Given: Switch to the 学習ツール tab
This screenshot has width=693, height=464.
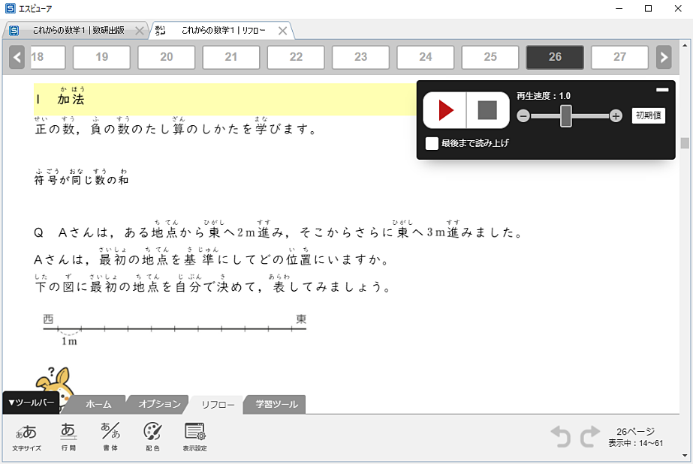Looking at the screenshot, I should [276, 404].
